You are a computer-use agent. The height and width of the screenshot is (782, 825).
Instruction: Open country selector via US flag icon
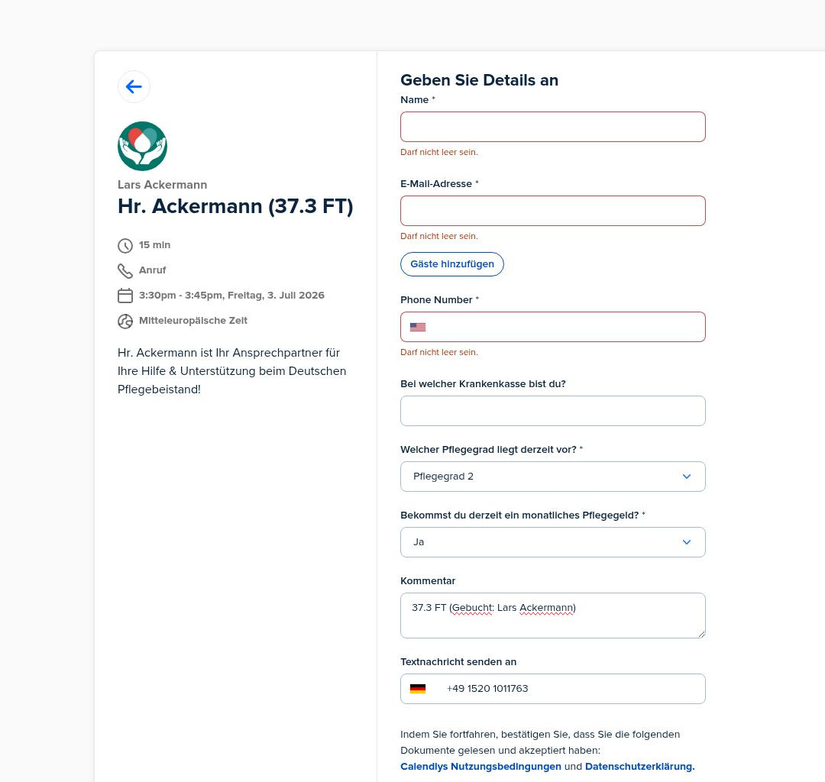coord(418,327)
